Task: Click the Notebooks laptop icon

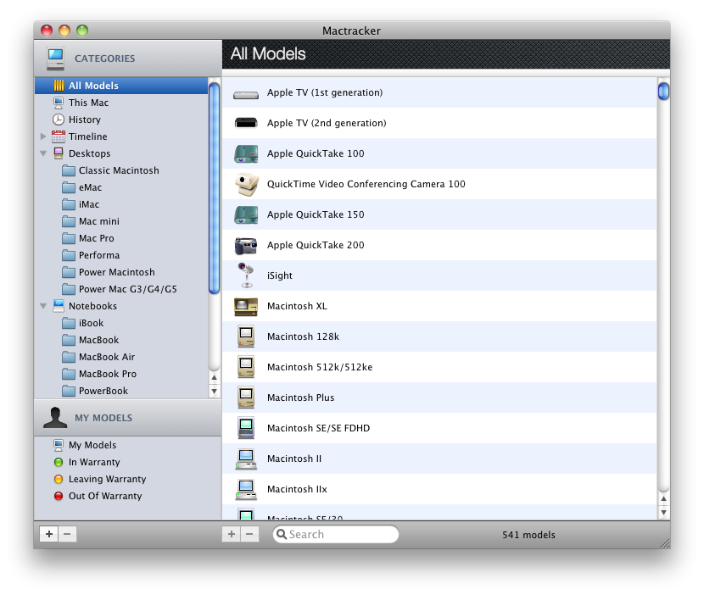Action: (x=59, y=306)
